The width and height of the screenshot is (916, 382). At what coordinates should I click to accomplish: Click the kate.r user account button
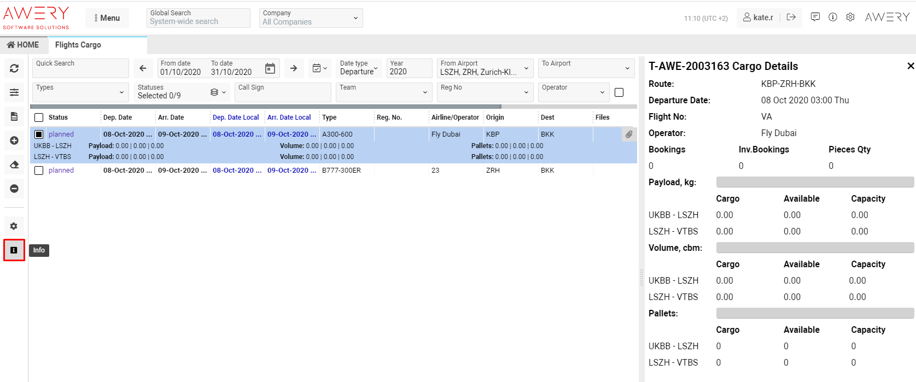point(758,17)
